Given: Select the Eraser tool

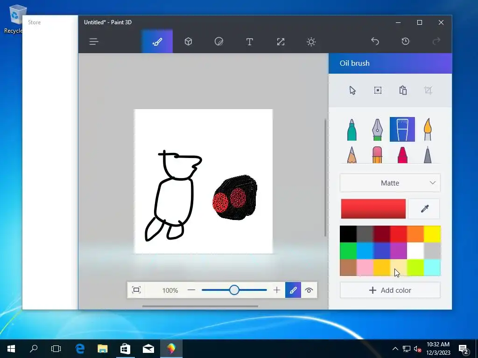Looking at the screenshot, I should [377, 155].
